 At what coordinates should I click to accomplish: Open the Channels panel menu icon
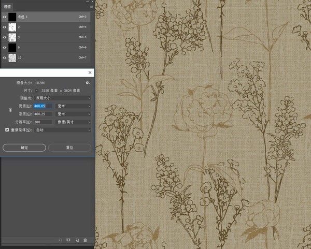[91, 7]
